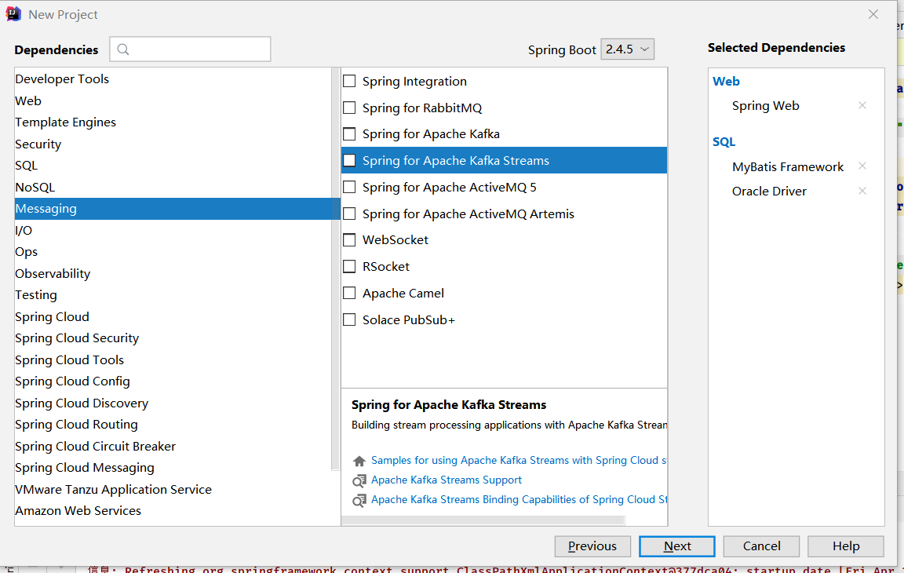Click the IntelliJ logo in the title bar

(13, 14)
